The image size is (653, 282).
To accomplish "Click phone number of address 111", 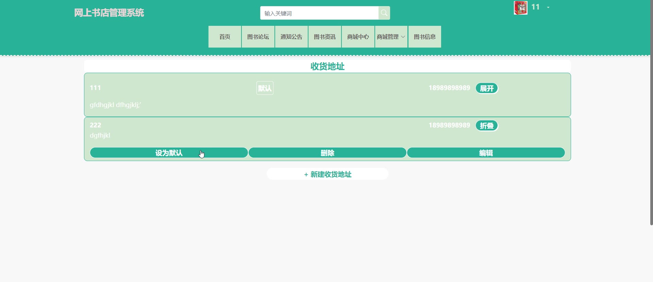I will coord(449,88).
